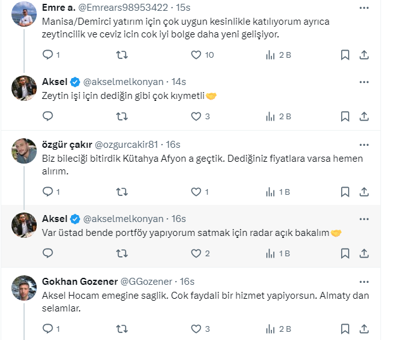
Task: Bookmark Emre a.'s tweet
Action: tap(345, 55)
